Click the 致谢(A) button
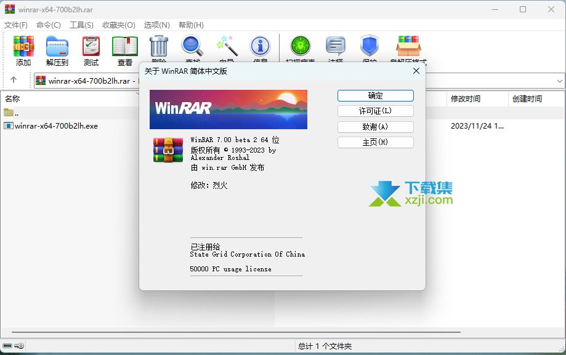Image resolution: width=566 pixels, height=355 pixels. click(376, 127)
